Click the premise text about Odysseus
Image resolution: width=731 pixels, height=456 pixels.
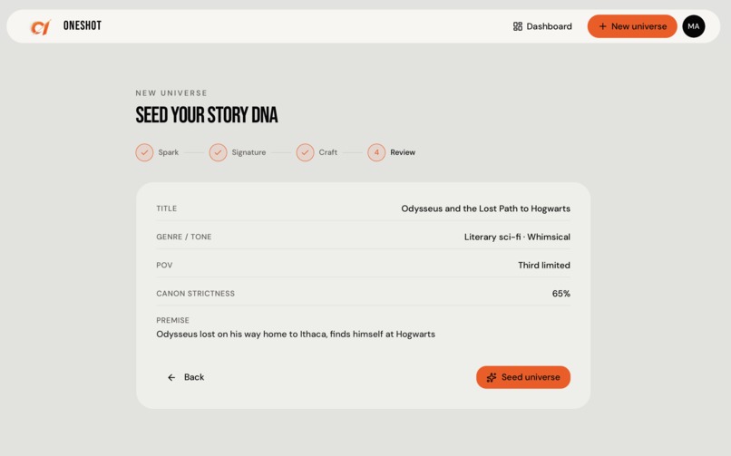296,335
